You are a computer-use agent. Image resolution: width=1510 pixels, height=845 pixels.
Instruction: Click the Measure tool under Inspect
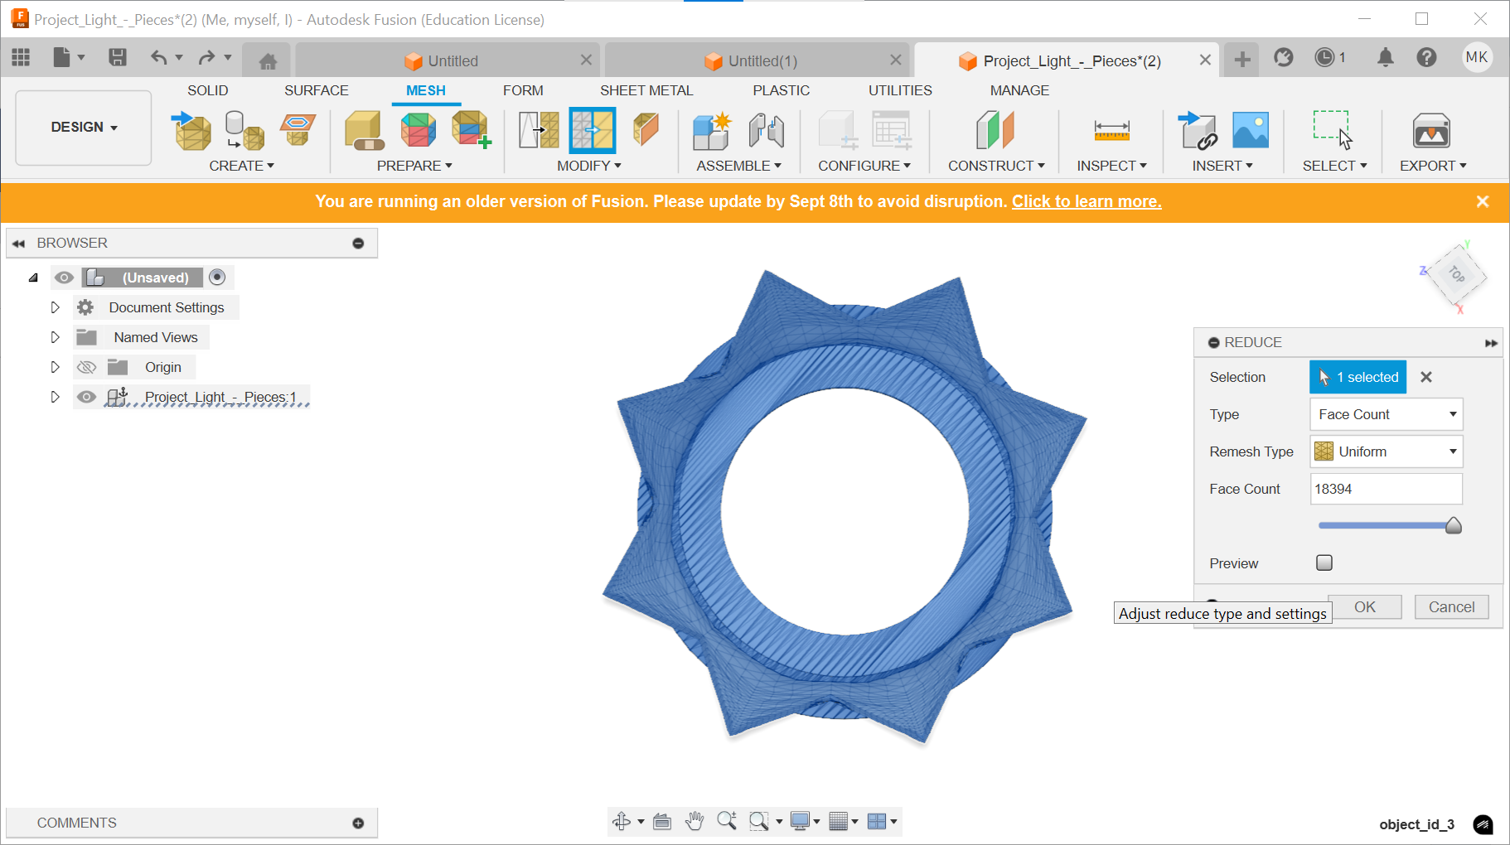tap(1111, 131)
